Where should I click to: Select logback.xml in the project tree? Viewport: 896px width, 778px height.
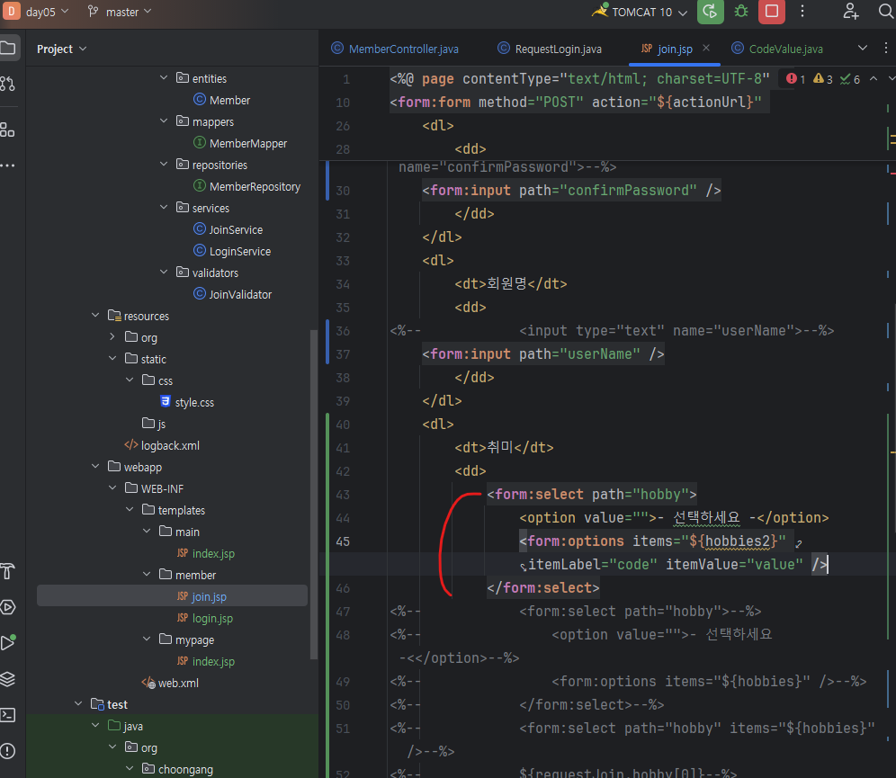[162, 445]
